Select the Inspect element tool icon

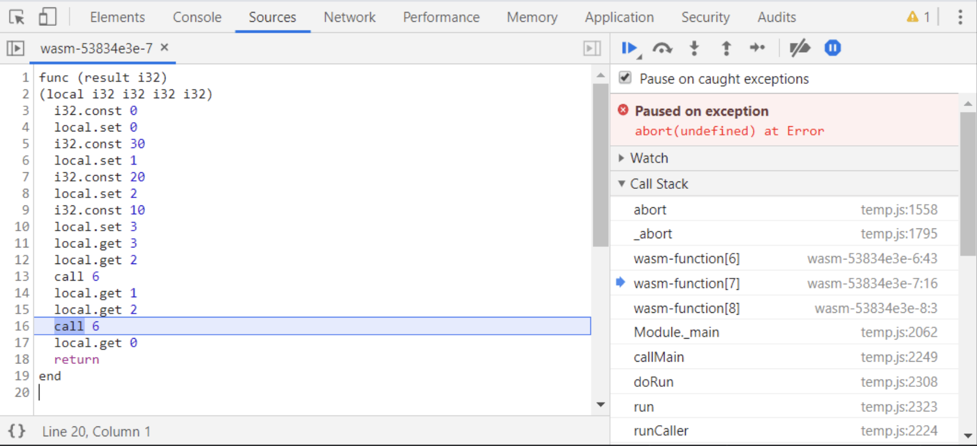tap(17, 17)
